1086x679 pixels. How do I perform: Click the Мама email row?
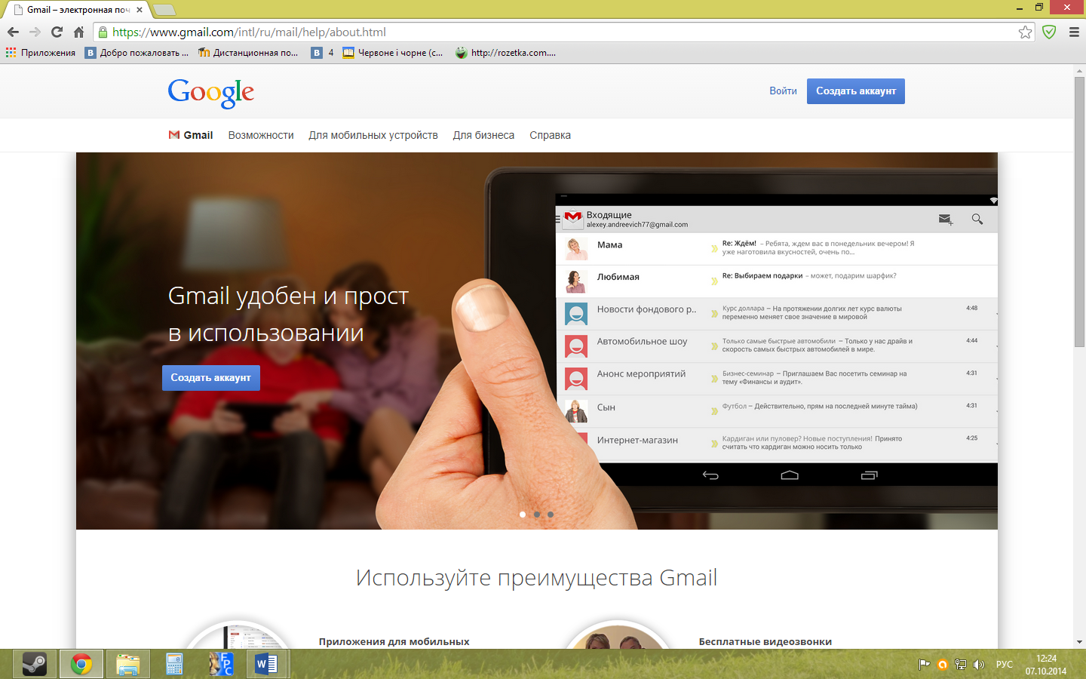(x=777, y=248)
